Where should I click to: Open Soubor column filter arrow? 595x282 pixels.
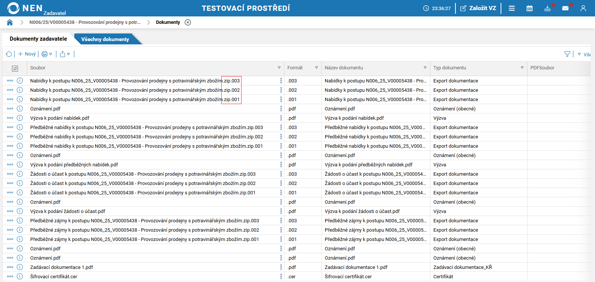pos(279,68)
